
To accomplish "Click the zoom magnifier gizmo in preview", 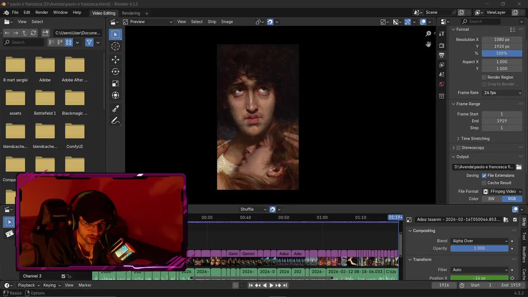I will 428,33.
